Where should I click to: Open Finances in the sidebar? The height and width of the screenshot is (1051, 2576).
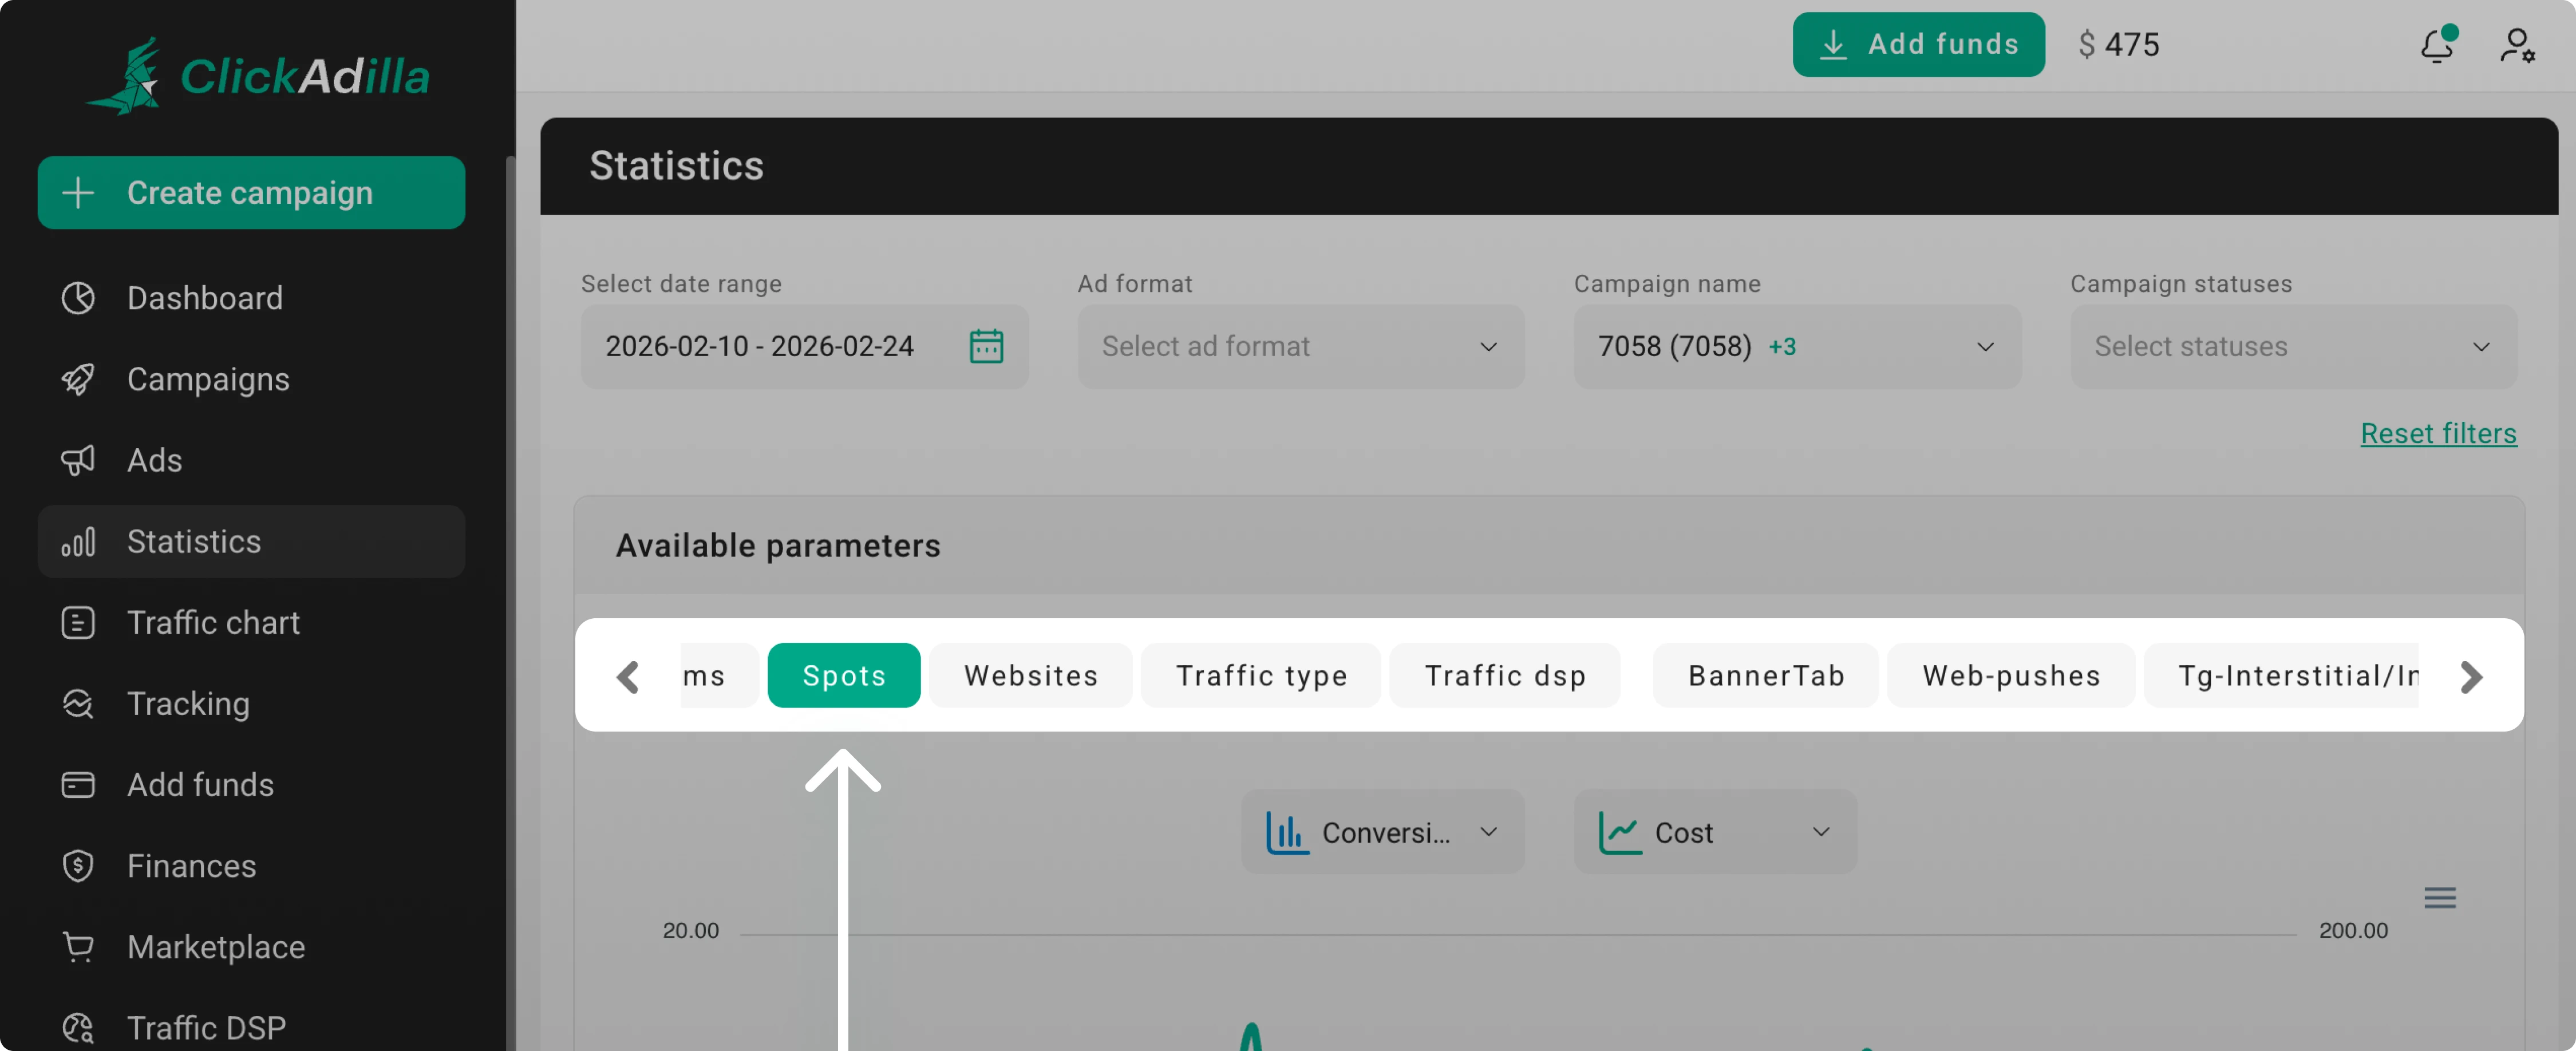[x=251, y=865]
